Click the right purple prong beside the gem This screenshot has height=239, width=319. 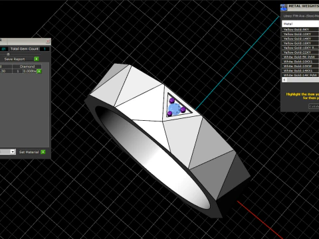183,110
